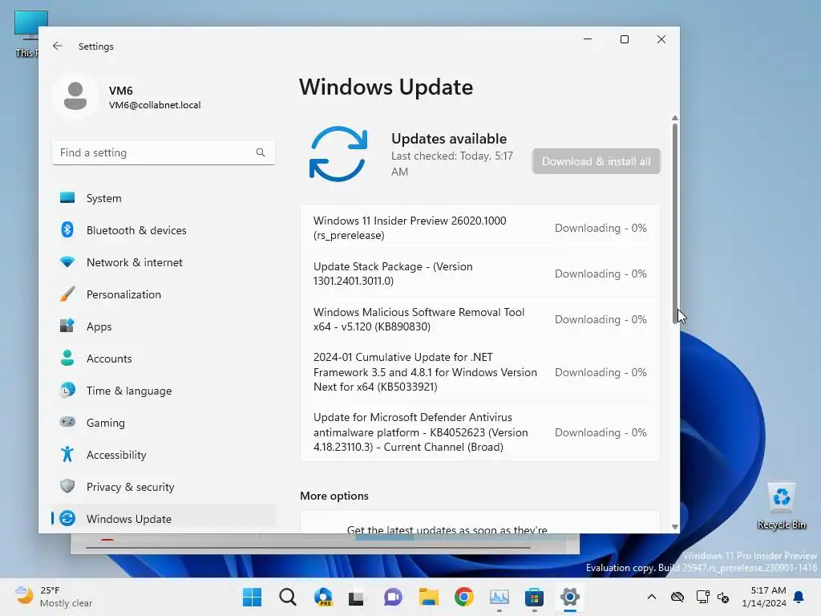Open Microsoft Store from taskbar
Screen dimensions: 821x616
click(534, 597)
